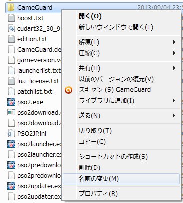Click the blank-page icon of second pso2download file
Image resolution: width=183 pixels, height=203 pixels.
(11, 123)
